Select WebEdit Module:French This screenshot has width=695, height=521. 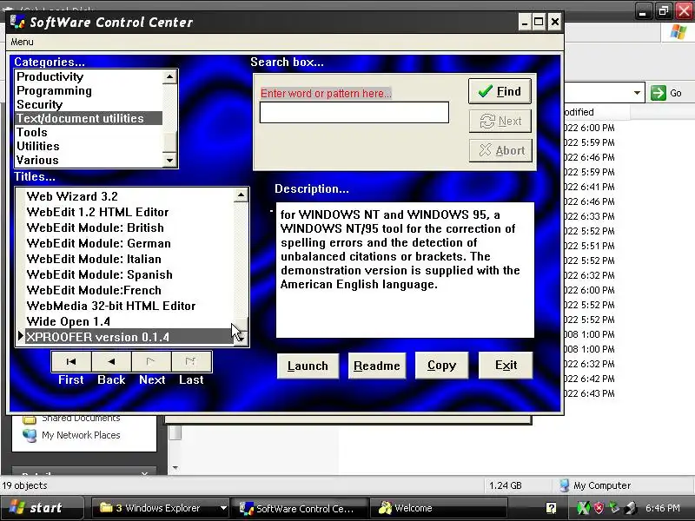129,290
